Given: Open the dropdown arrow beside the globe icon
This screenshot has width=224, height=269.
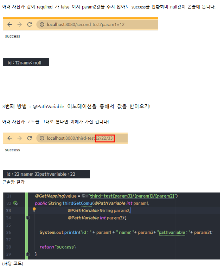Looking at the screenshot, I should coord(87,196).
